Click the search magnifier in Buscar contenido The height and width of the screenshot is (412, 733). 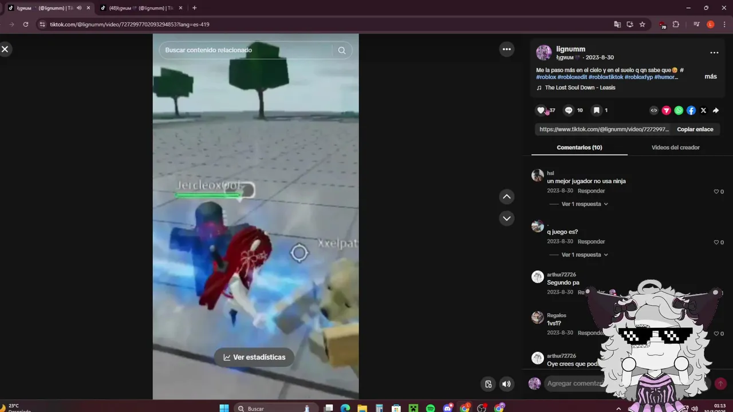click(x=342, y=50)
